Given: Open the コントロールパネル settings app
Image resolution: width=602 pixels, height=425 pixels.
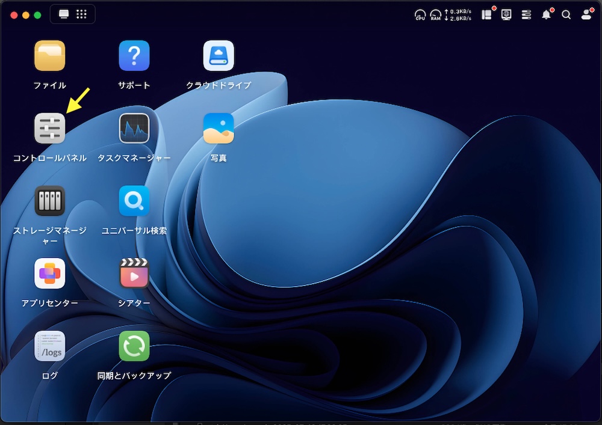Looking at the screenshot, I should [x=49, y=129].
